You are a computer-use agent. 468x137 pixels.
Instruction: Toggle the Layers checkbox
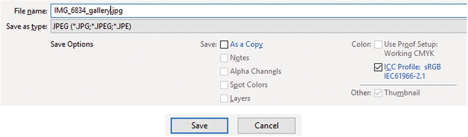coord(224,99)
